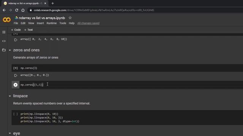243x136 pixels.
Task: Open a new browser tab
Action: 52,3
